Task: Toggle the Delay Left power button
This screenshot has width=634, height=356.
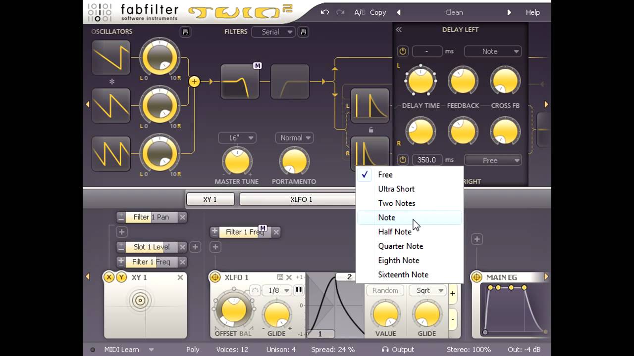Action: click(403, 51)
